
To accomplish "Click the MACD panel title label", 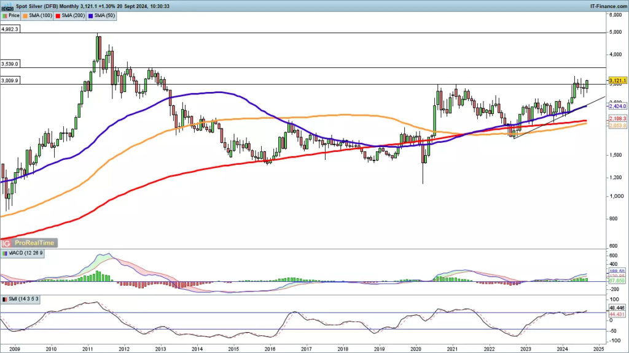I will tap(25, 253).
